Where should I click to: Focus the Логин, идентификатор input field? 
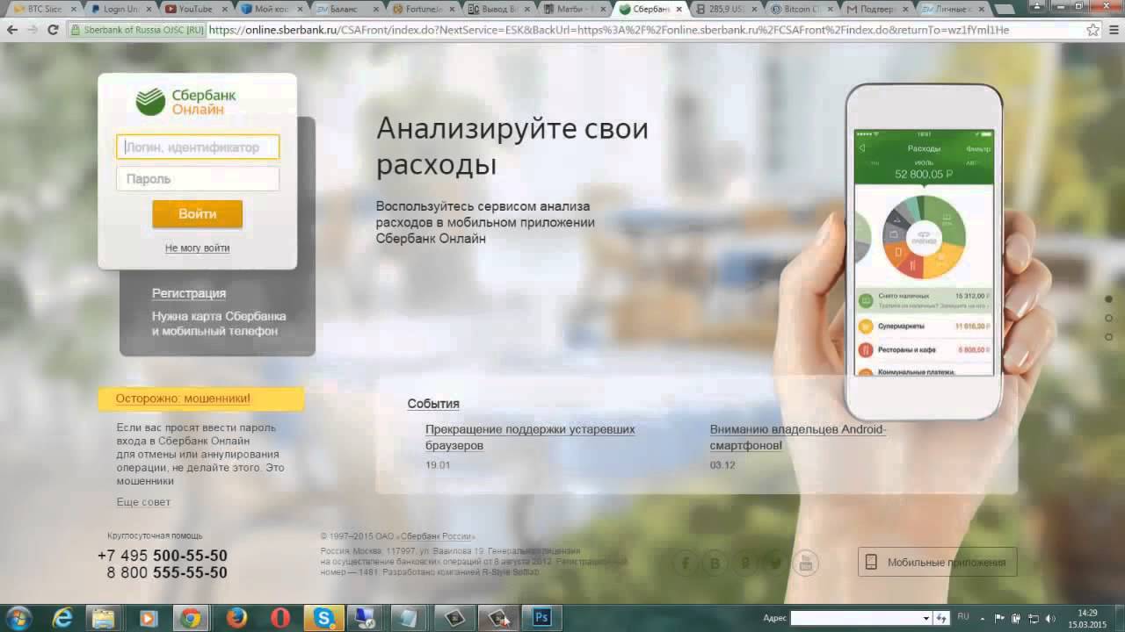pyautogui.click(x=198, y=147)
